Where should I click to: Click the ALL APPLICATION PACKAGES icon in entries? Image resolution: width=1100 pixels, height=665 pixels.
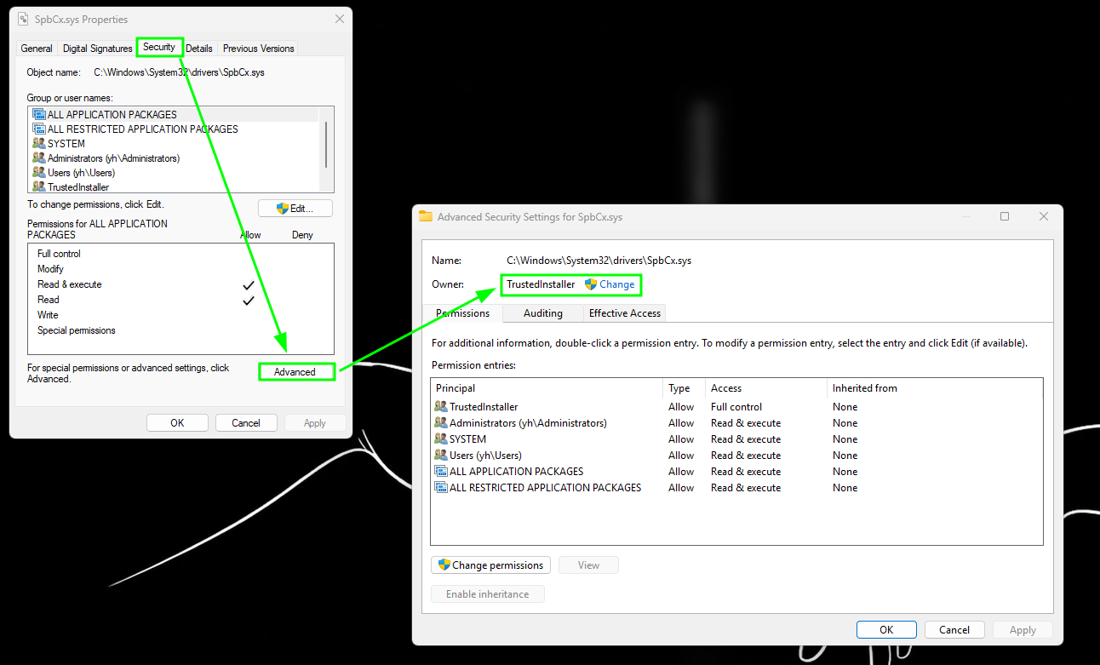pos(440,472)
